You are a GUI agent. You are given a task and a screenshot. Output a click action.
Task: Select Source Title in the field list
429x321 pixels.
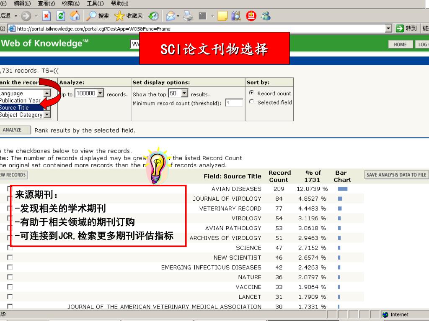[x=22, y=107]
